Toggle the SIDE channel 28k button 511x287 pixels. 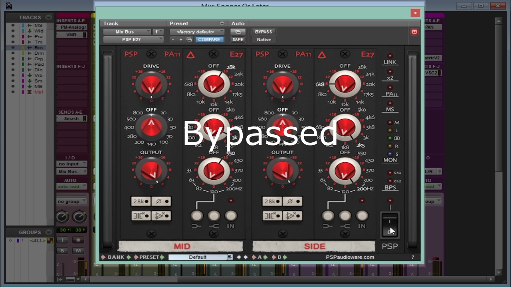(272, 201)
